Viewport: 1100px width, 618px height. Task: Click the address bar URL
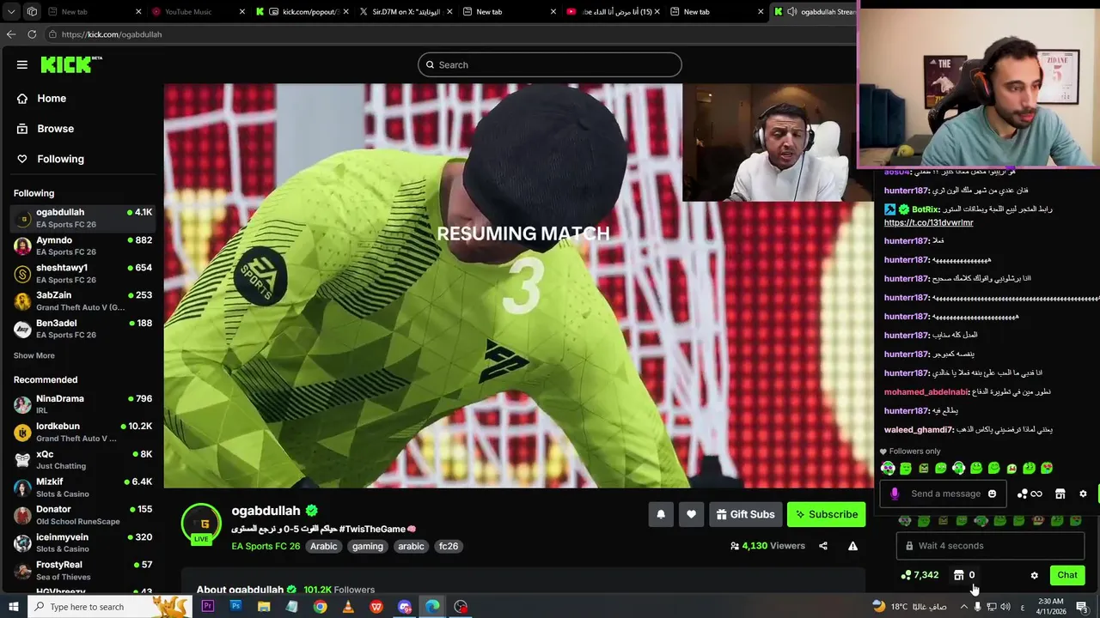pos(112,34)
